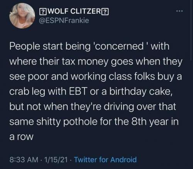This screenshot has height=169, width=193.
Task: Click the final line 'a row'
Action: coord(21,137)
